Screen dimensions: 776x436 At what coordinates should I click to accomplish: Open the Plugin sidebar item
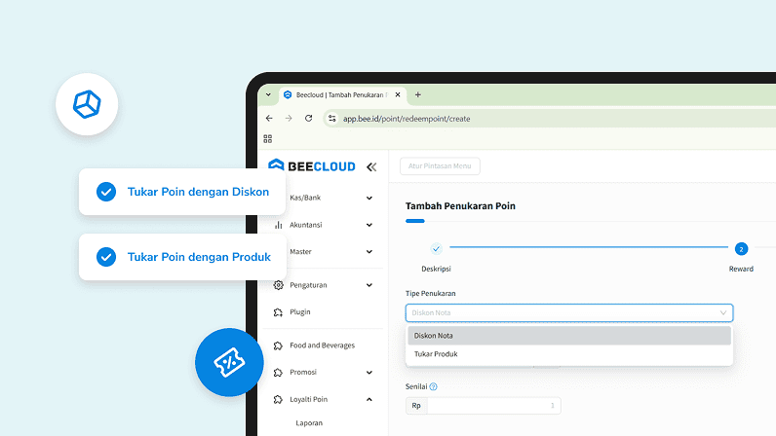300,312
